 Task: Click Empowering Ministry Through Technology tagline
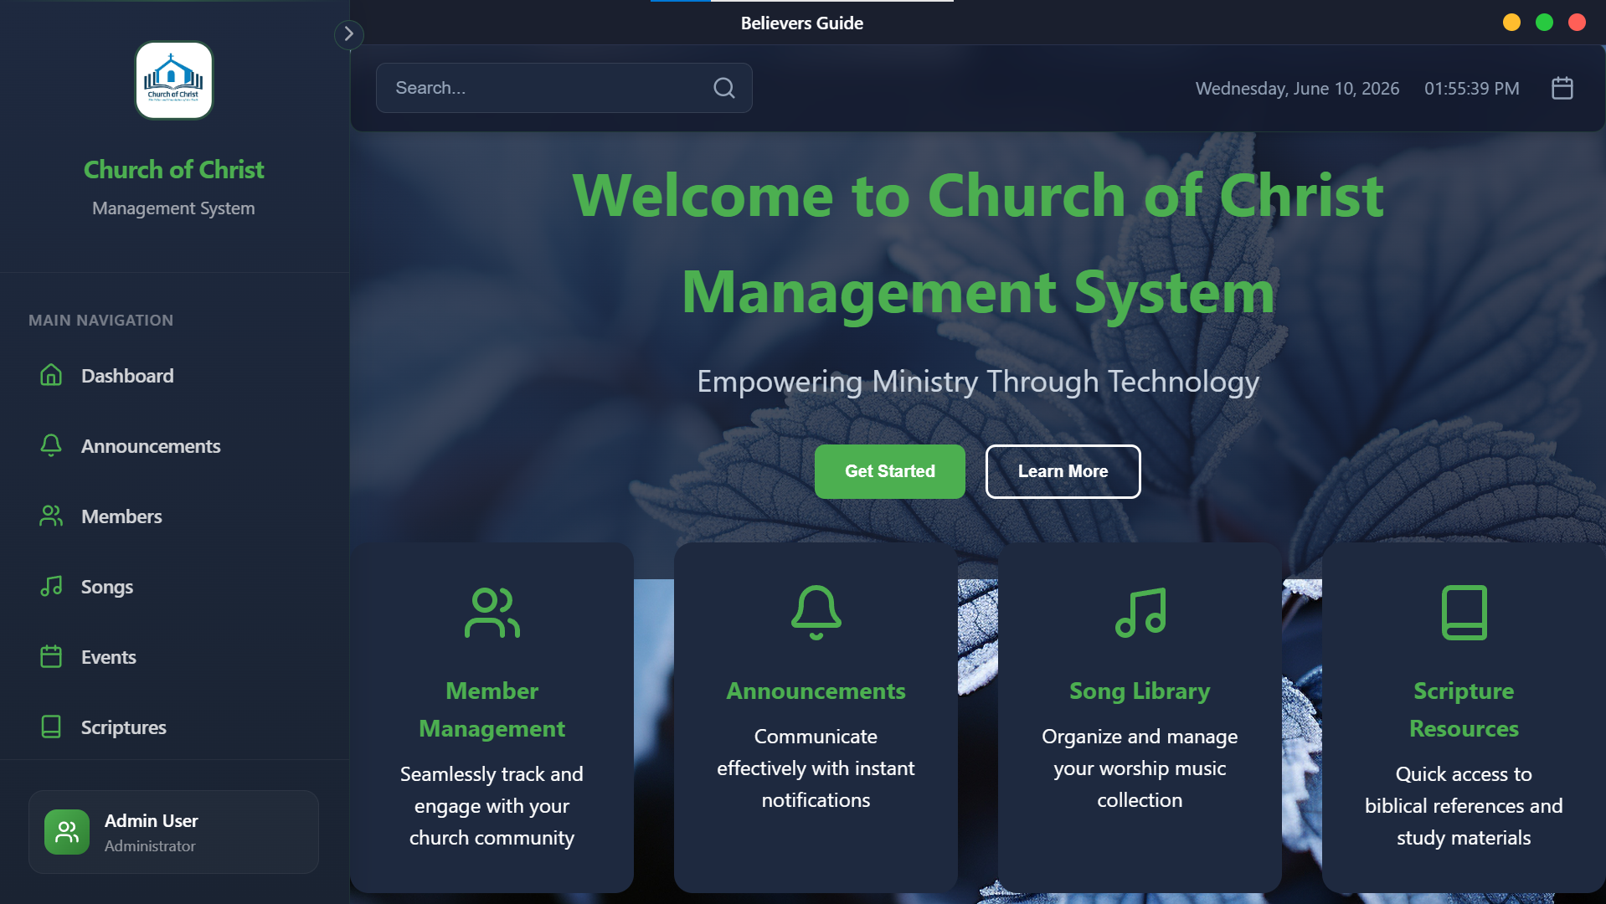(x=978, y=382)
